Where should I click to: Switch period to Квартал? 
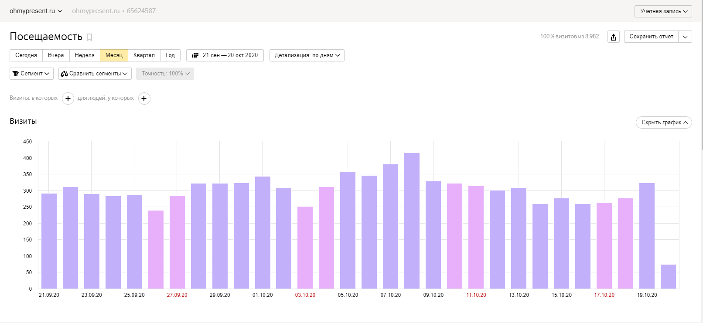point(144,55)
